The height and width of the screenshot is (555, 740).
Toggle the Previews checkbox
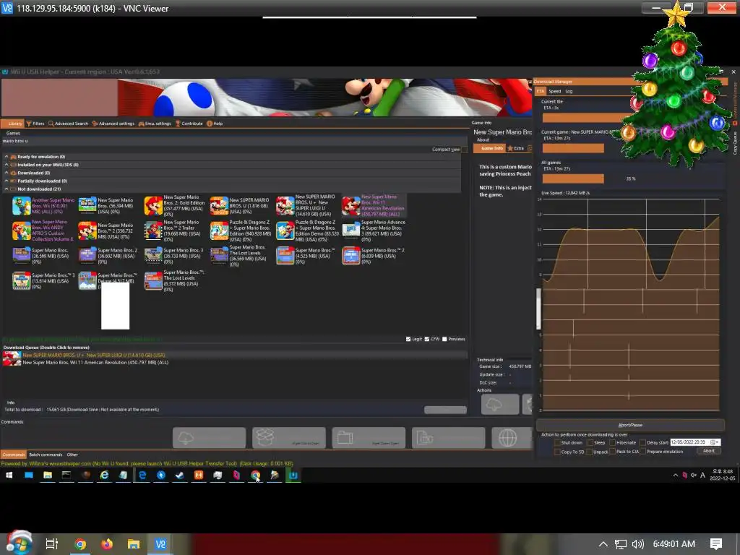444,339
